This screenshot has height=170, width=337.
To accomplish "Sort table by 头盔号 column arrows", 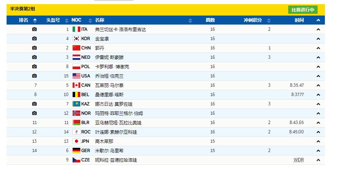I will click(67, 20).
